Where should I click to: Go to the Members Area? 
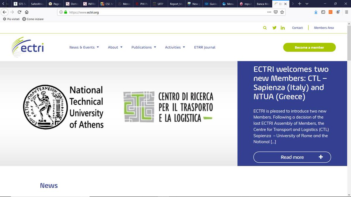pos(324,28)
